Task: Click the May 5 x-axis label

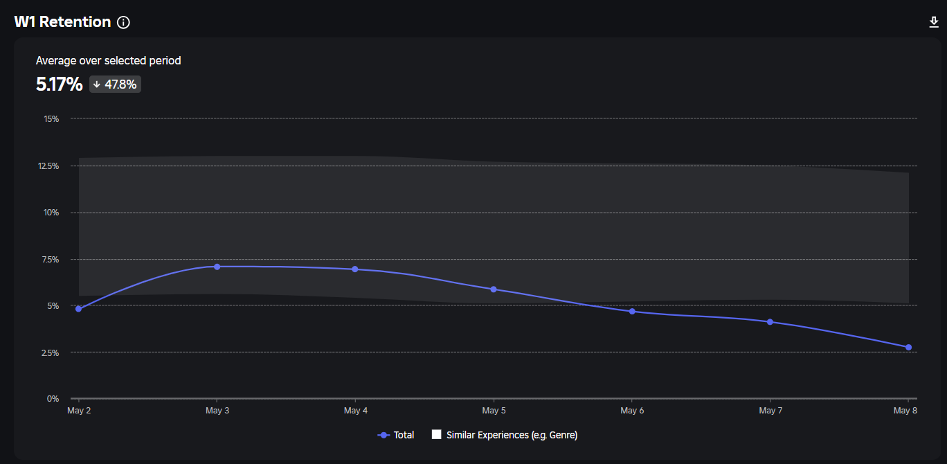Action: (494, 411)
